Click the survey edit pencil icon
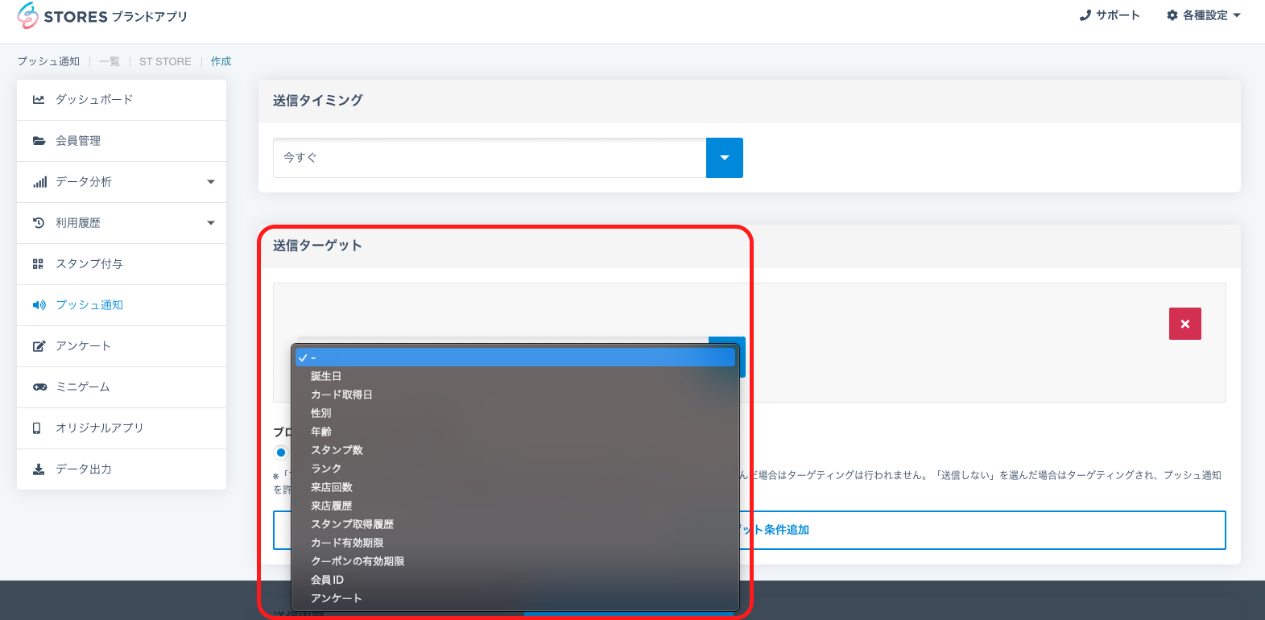The image size is (1265, 620). pos(39,346)
